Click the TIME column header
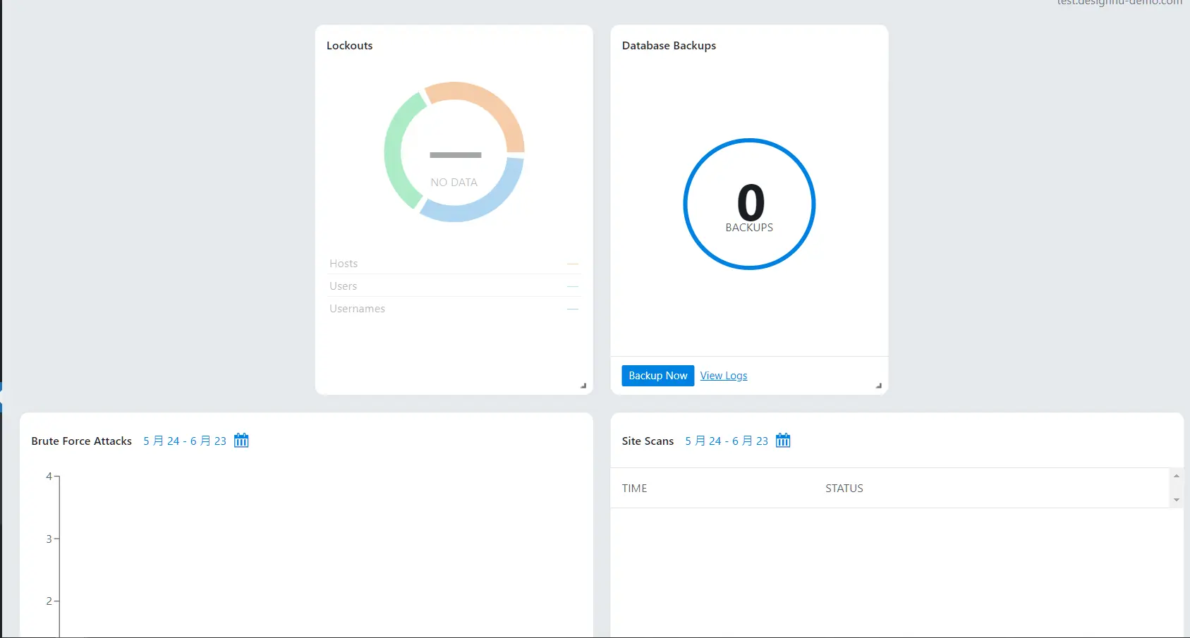The height and width of the screenshot is (638, 1190). pyautogui.click(x=634, y=488)
